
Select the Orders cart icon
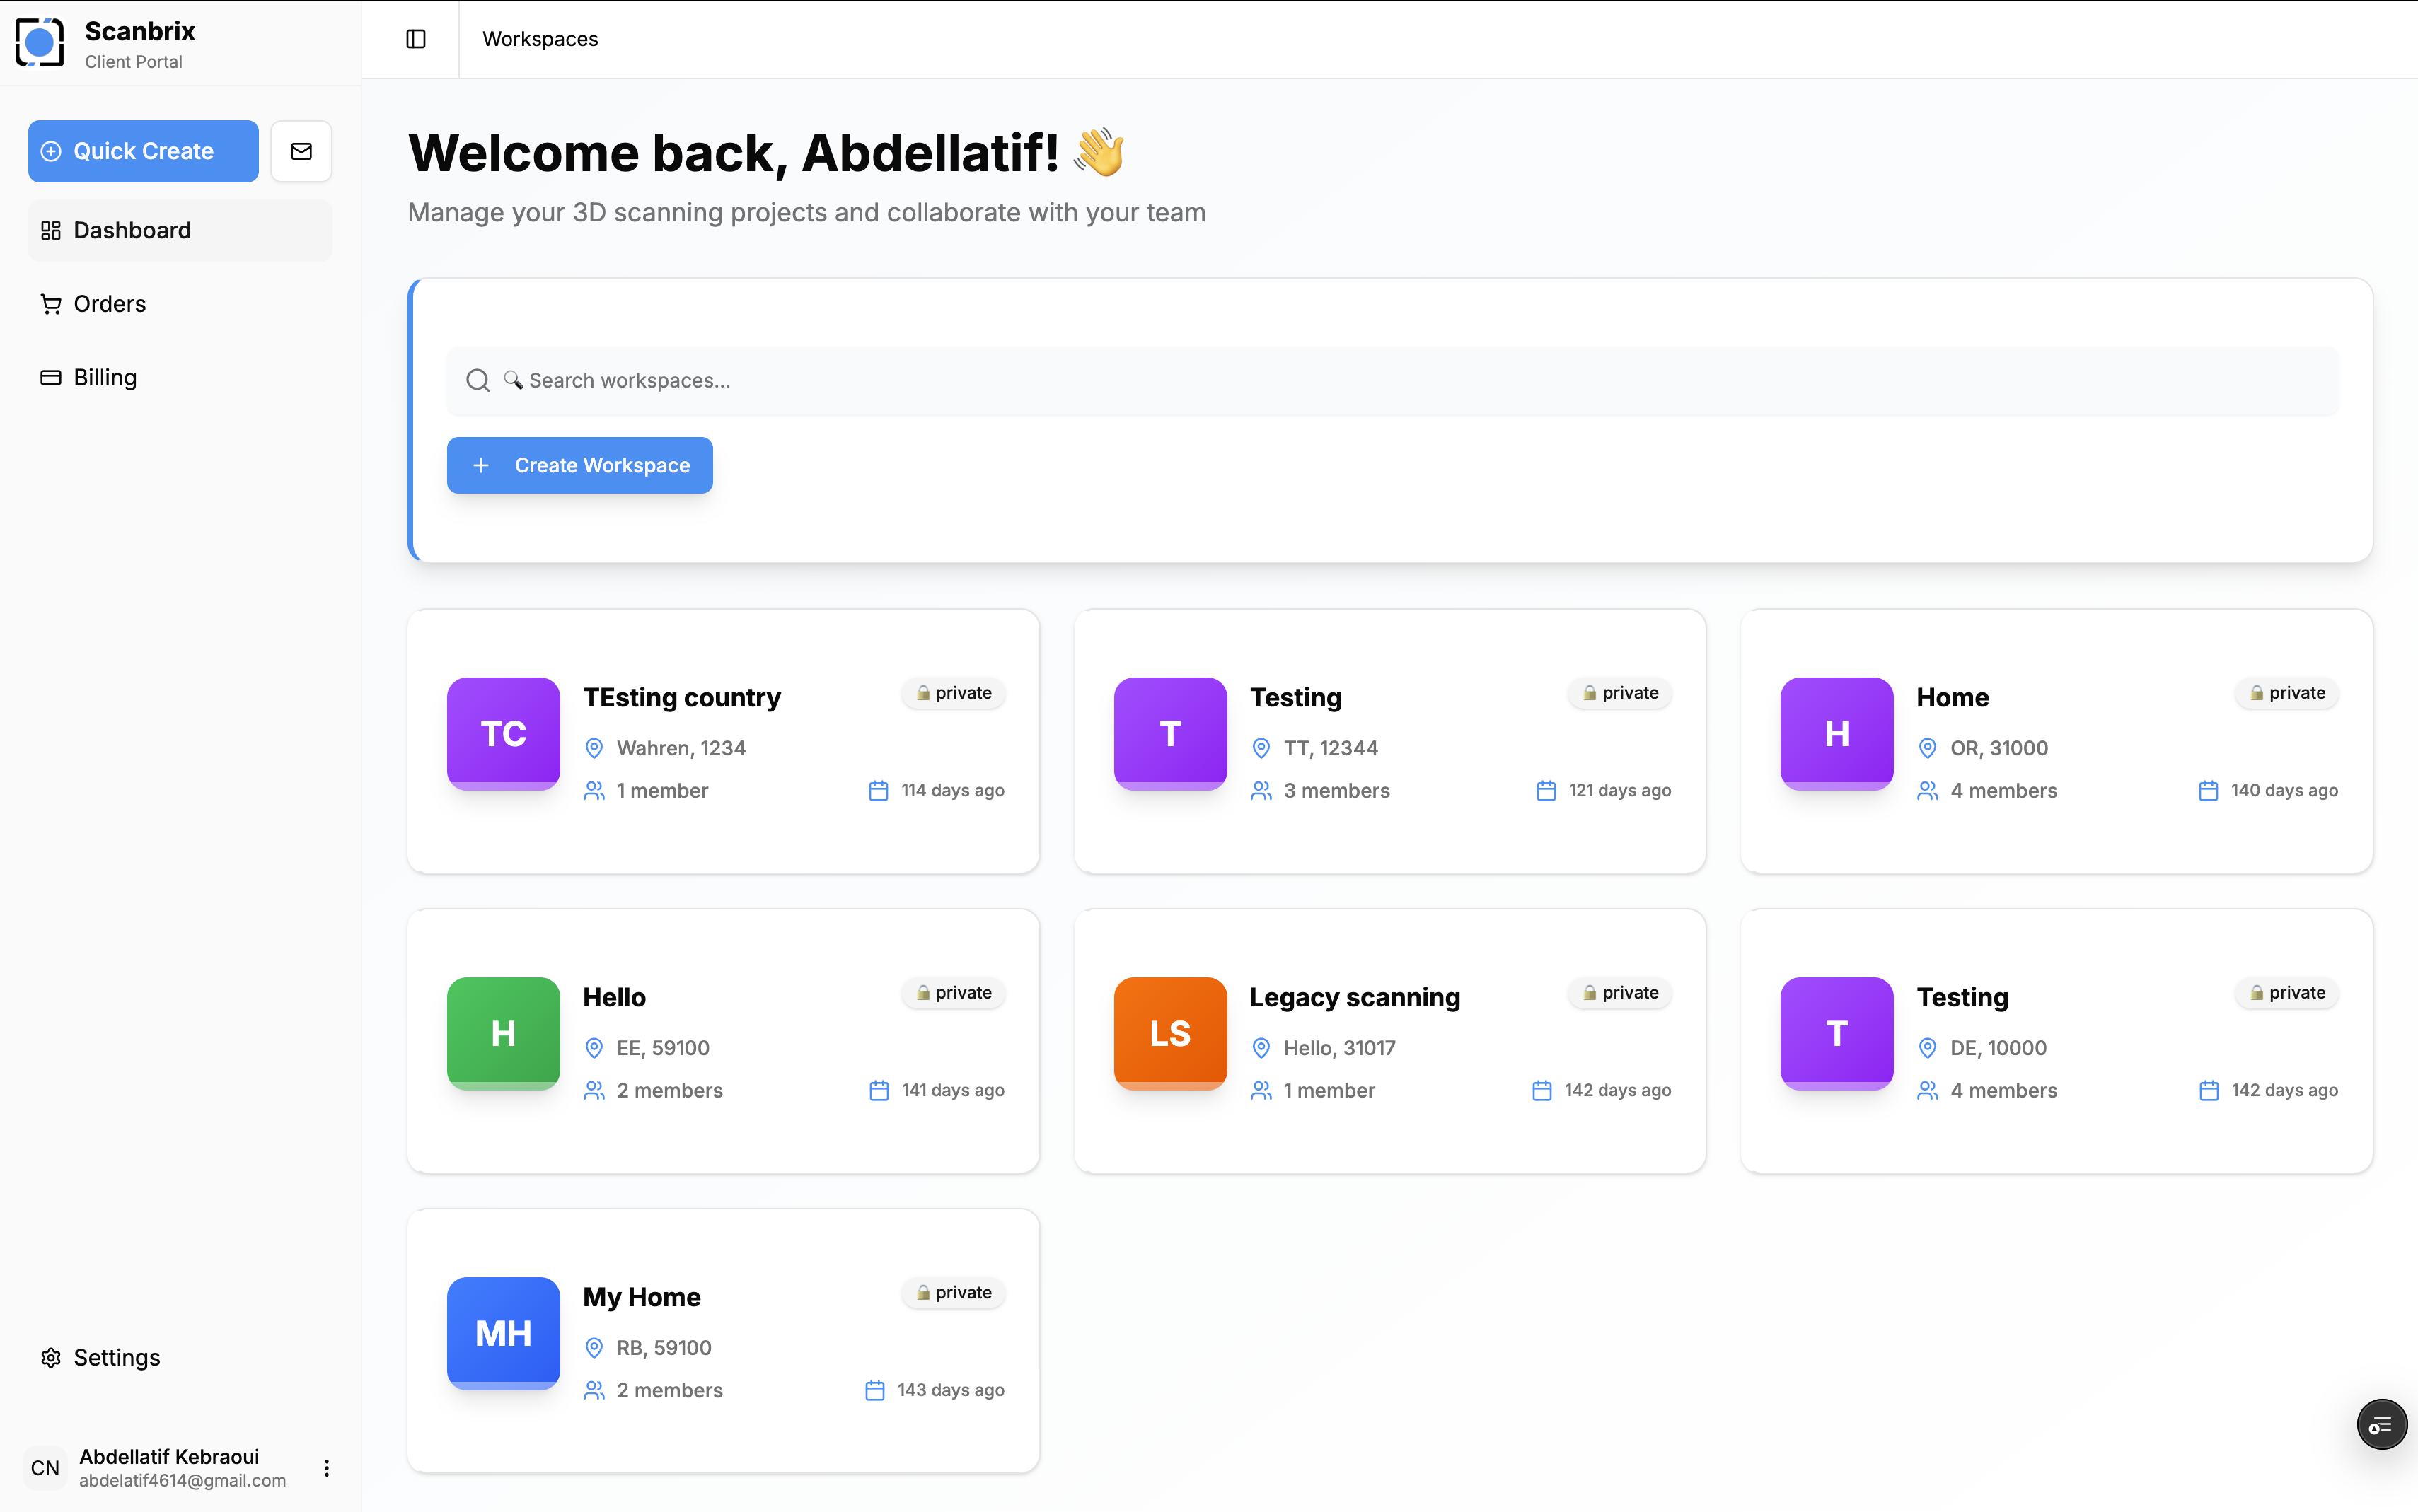51,303
